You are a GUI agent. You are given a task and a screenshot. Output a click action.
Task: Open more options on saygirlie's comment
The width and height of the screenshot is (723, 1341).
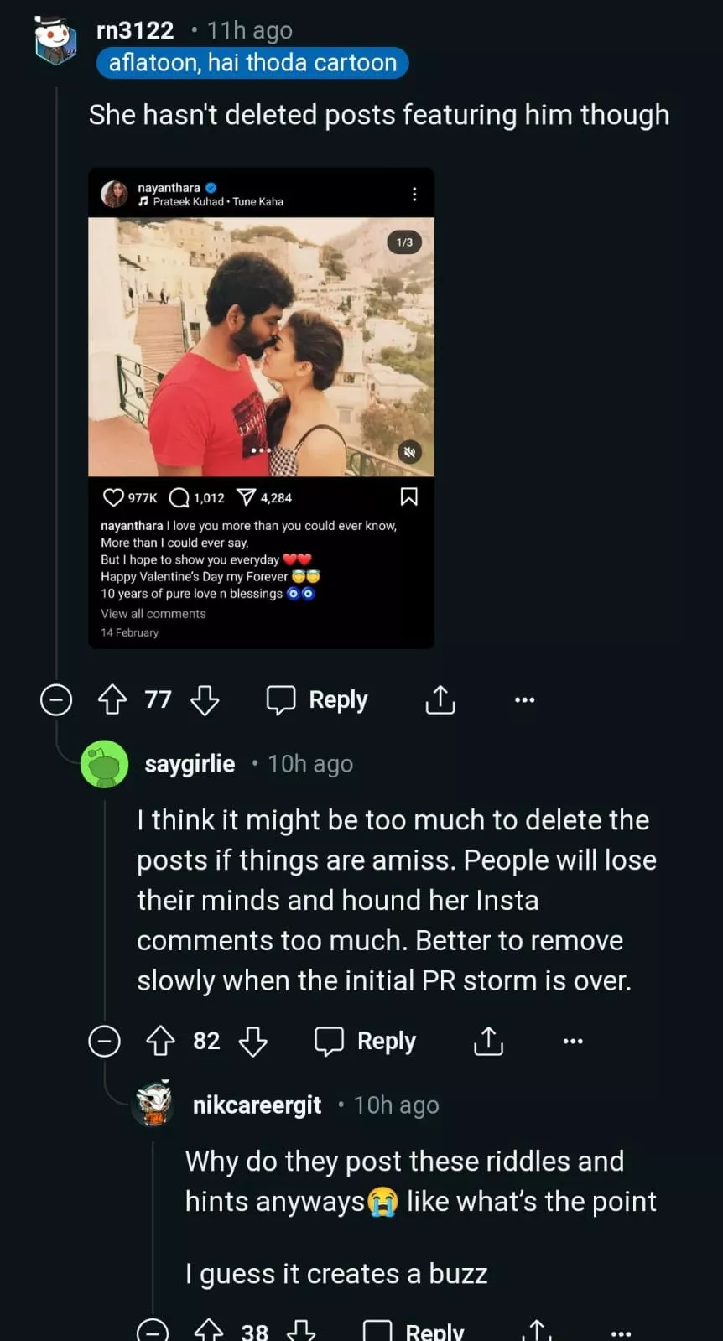pyautogui.click(x=573, y=1041)
